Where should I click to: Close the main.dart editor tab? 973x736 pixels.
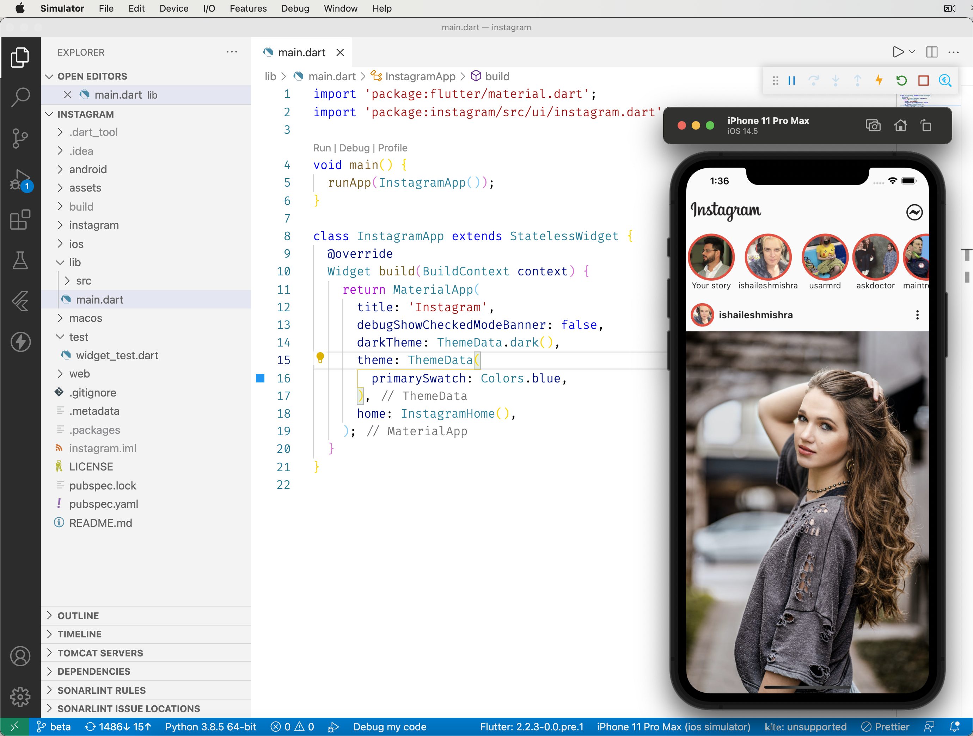click(x=340, y=53)
